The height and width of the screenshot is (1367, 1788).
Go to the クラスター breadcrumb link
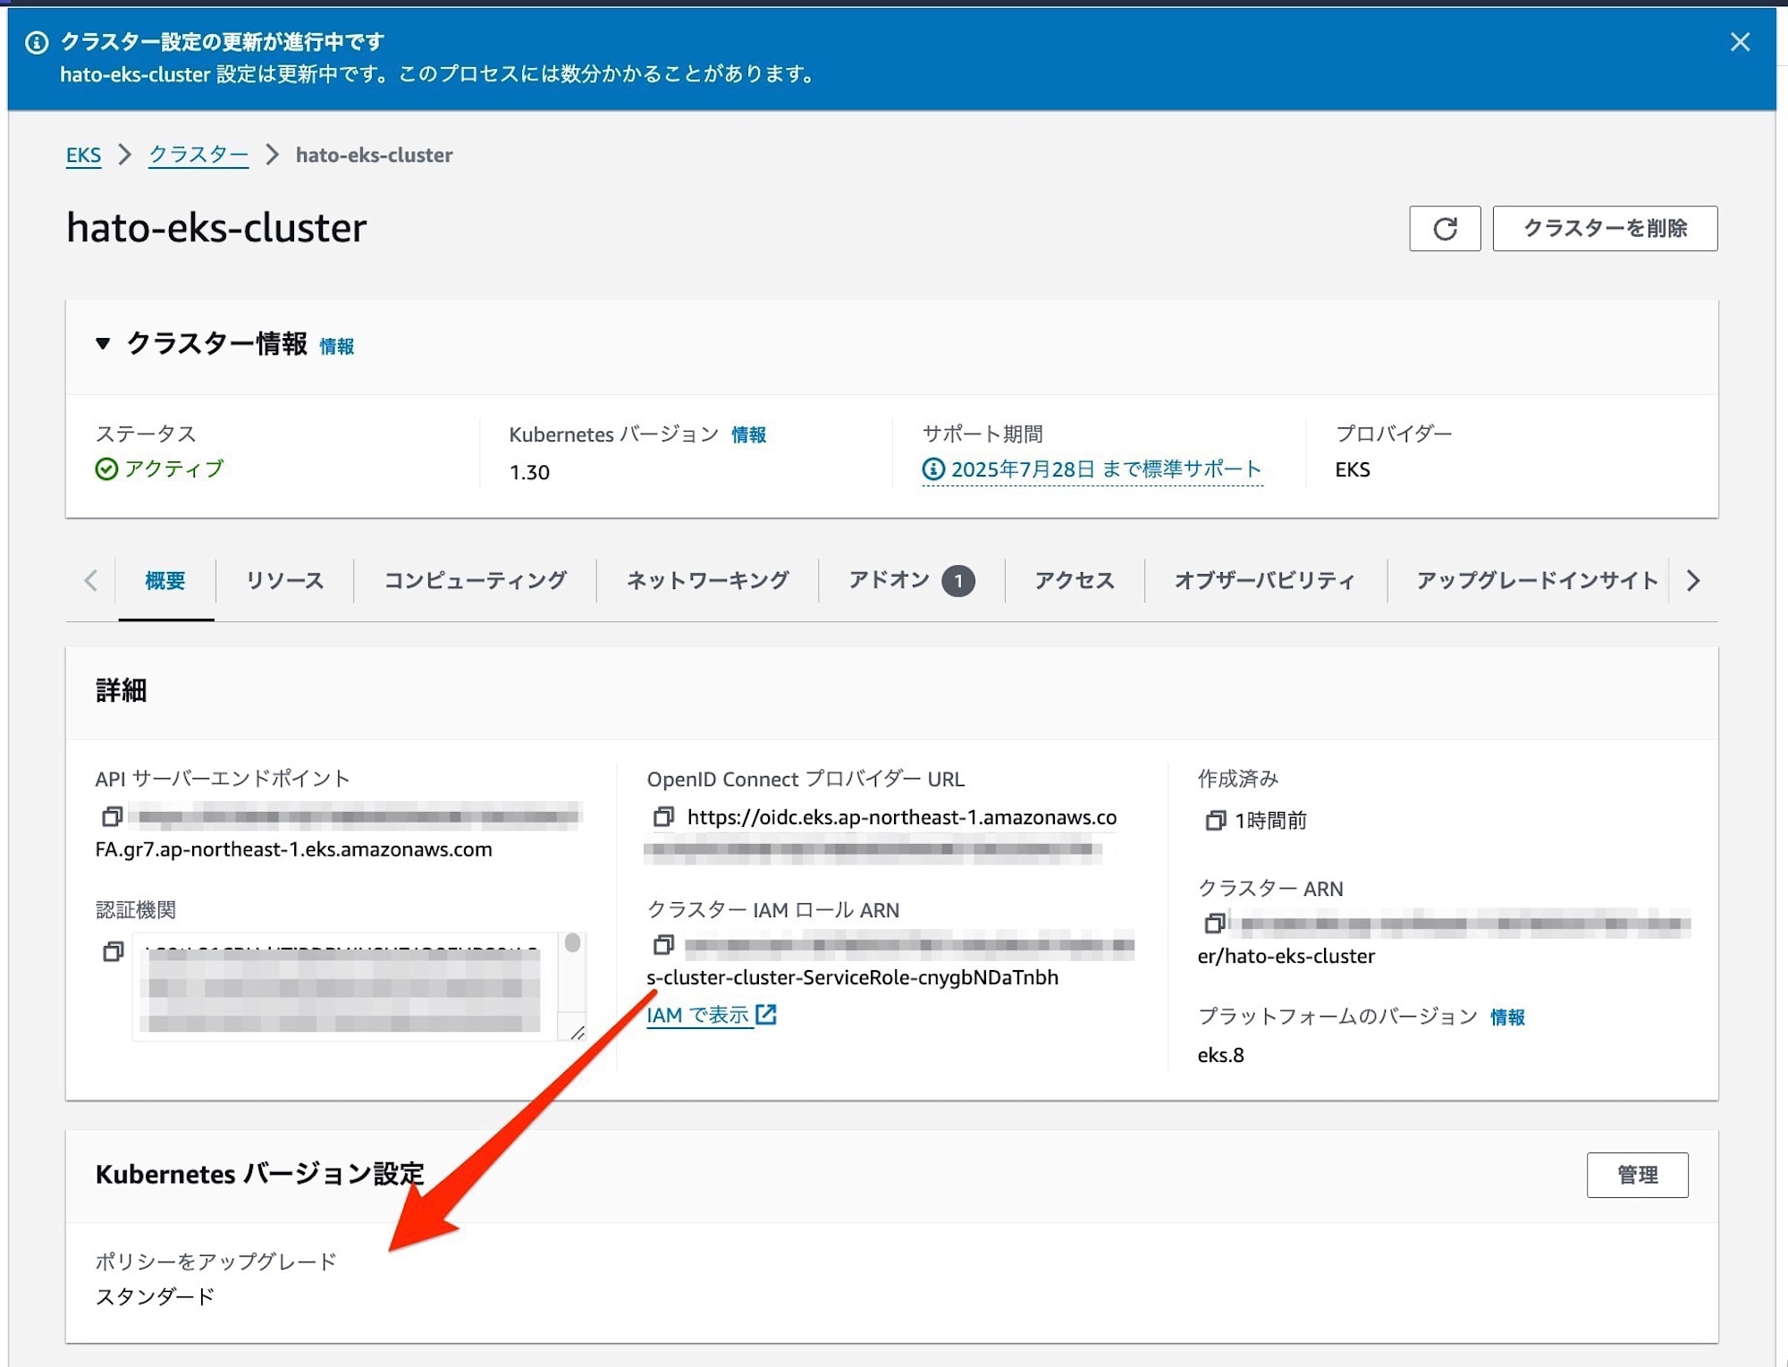point(198,155)
